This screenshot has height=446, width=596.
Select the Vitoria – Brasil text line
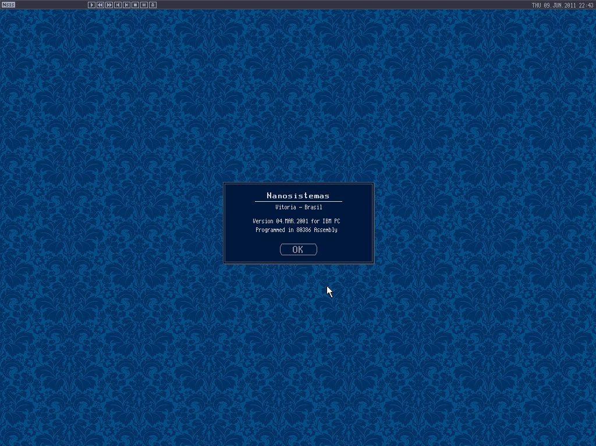pyautogui.click(x=298, y=208)
